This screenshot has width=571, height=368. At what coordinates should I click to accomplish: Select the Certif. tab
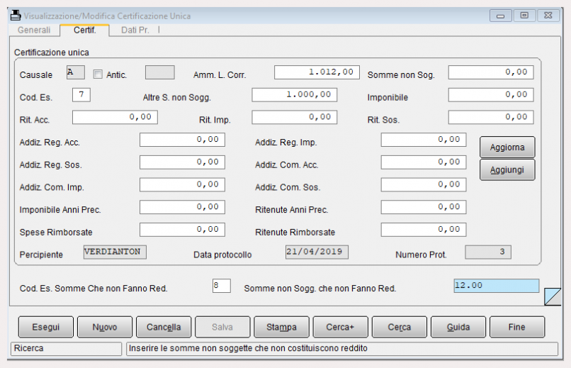[84, 30]
